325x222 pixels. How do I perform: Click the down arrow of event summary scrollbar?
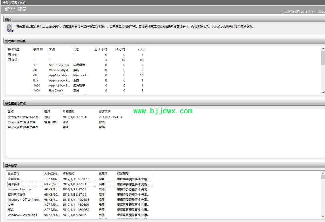323,93
